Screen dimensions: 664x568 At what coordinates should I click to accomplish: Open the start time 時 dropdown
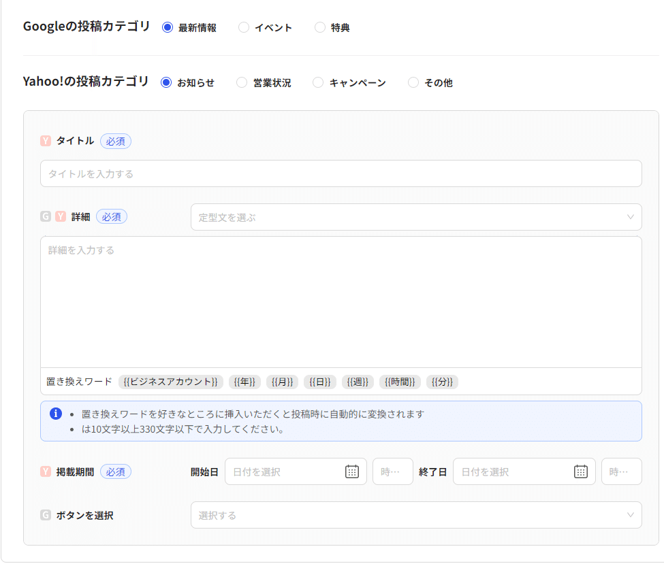392,471
